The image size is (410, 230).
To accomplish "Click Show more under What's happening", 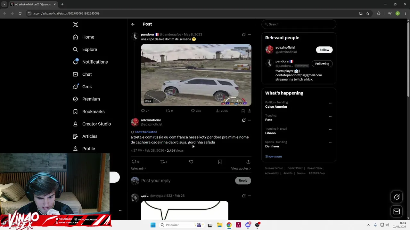I will click(274, 157).
